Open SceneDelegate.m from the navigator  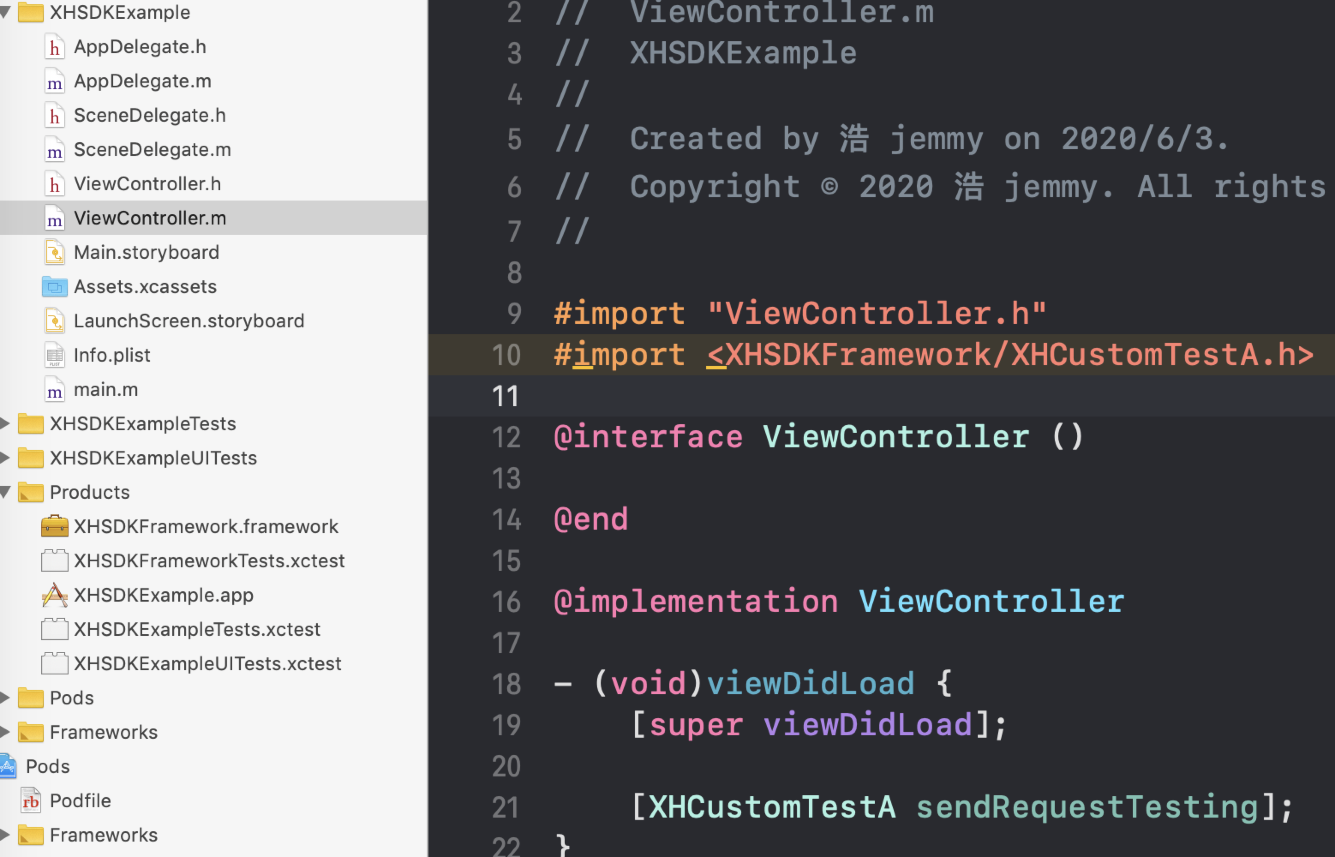click(153, 149)
